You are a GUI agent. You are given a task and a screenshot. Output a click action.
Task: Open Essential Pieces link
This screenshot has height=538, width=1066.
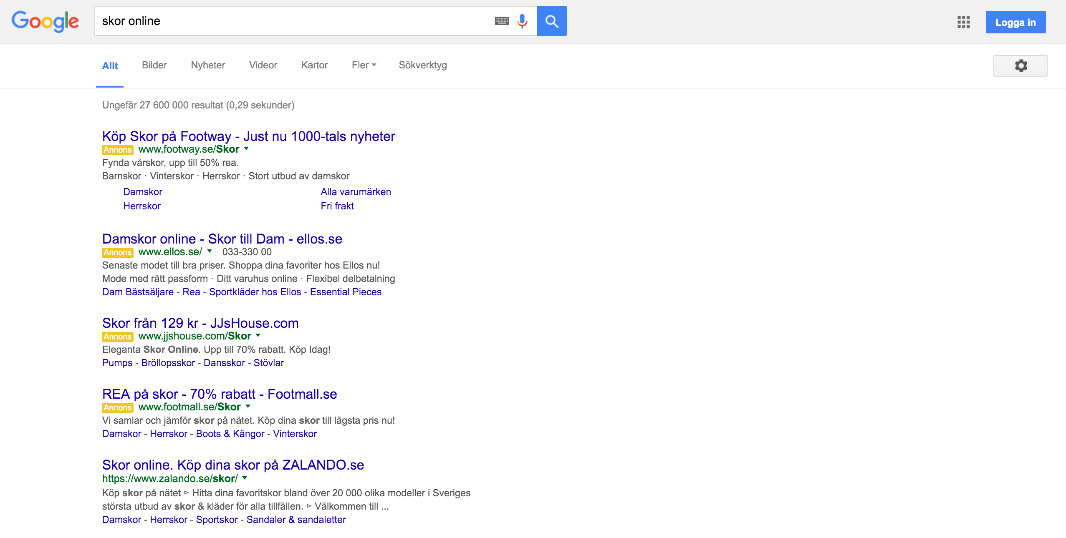point(346,292)
